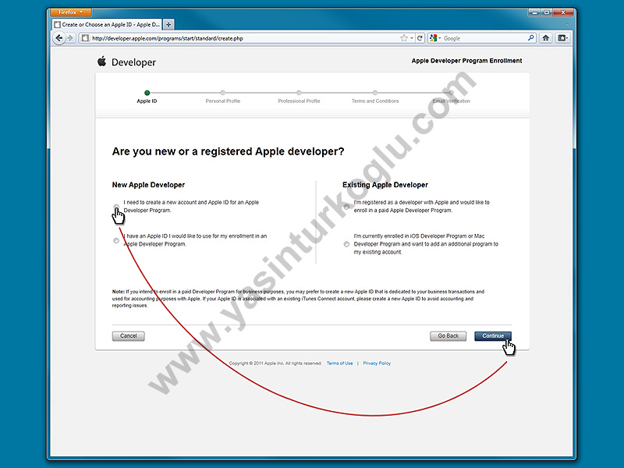624x468 pixels.
Task: Click the Continue button
Action: pos(493,336)
